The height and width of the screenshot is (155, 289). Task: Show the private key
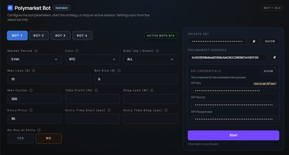point(270,41)
